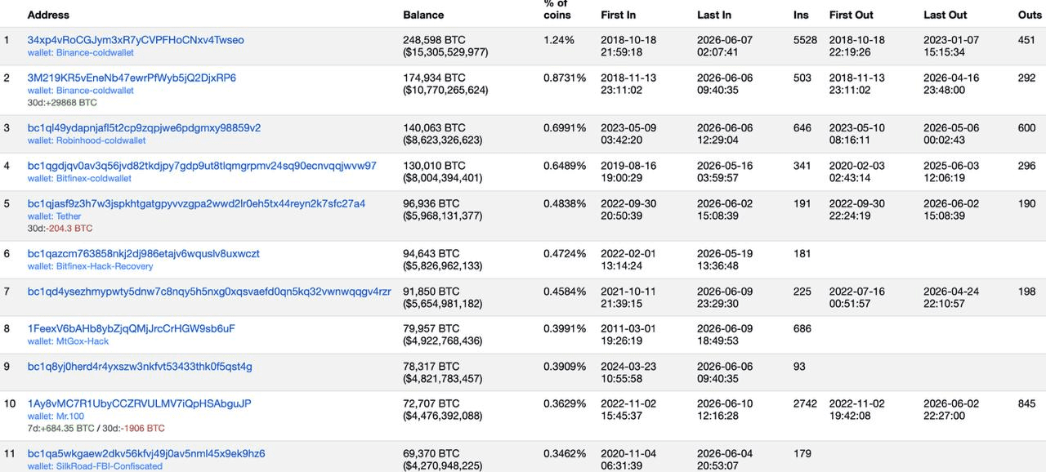This screenshot has height=472, width=1046.
Task: Click the 30d:-204.3 BTC change text
Action: point(60,229)
